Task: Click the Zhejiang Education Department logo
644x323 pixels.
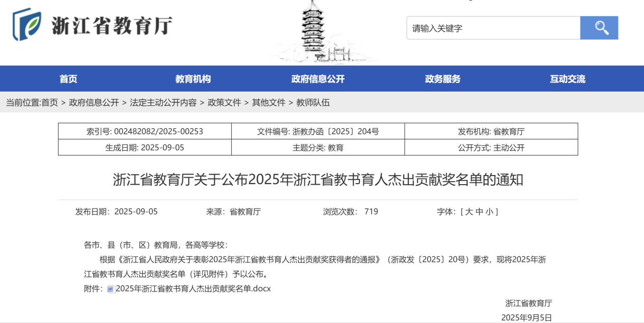Action: tap(27, 24)
